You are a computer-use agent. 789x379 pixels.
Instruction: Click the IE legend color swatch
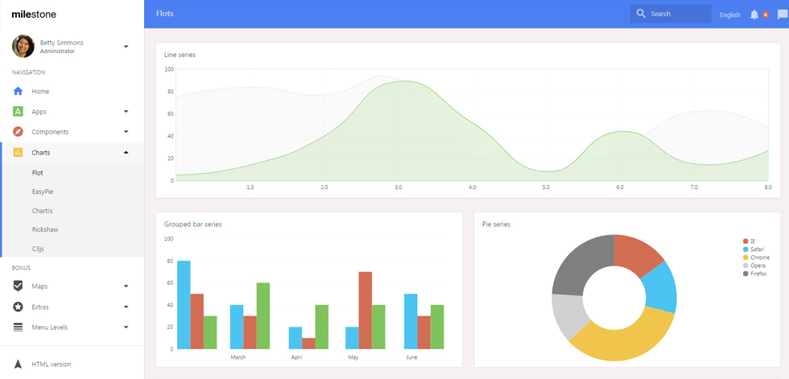pos(746,241)
